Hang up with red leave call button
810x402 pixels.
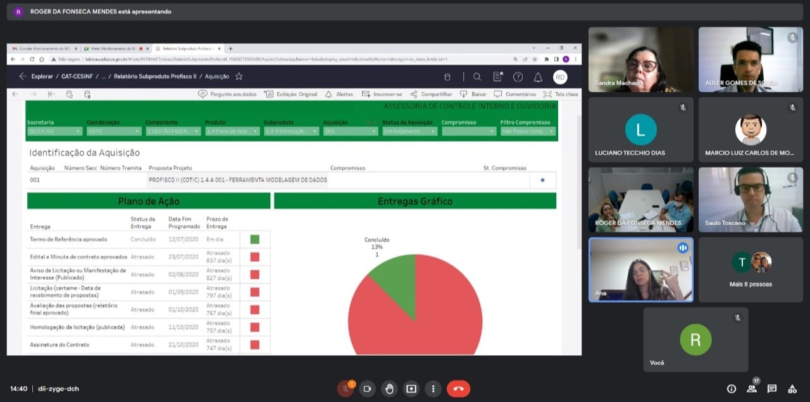(x=458, y=389)
